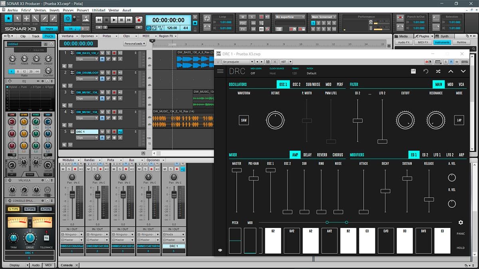Open the Utilidades menu in menu bar
The height and width of the screenshot is (269, 479).
[99, 10]
